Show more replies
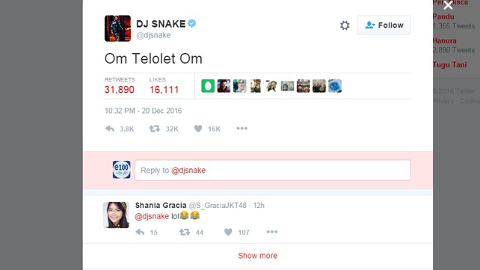Viewport: 480px width, 270px height. [258, 256]
